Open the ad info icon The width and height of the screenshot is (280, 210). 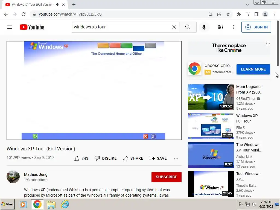pyautogui.click(x=268, y=43)
